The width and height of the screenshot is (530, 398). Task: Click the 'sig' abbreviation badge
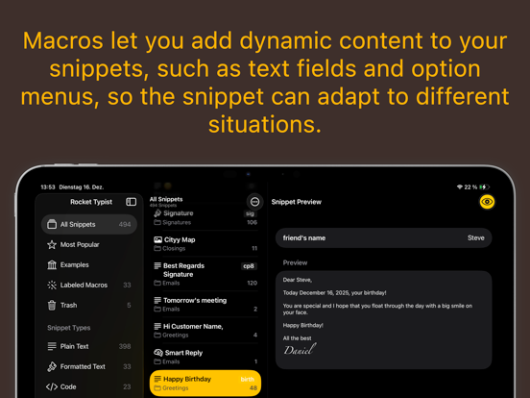(250, 213)
